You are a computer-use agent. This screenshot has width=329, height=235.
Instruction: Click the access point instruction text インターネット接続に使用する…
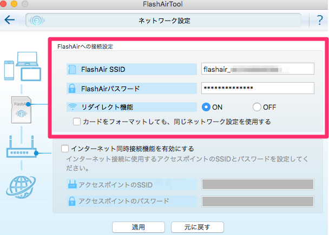click(x=187, y=164)
